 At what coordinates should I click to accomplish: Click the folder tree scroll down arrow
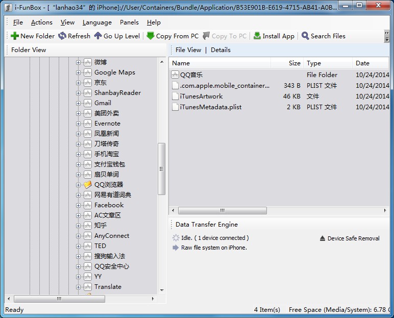pyautogui.click(x=162, y=290)
